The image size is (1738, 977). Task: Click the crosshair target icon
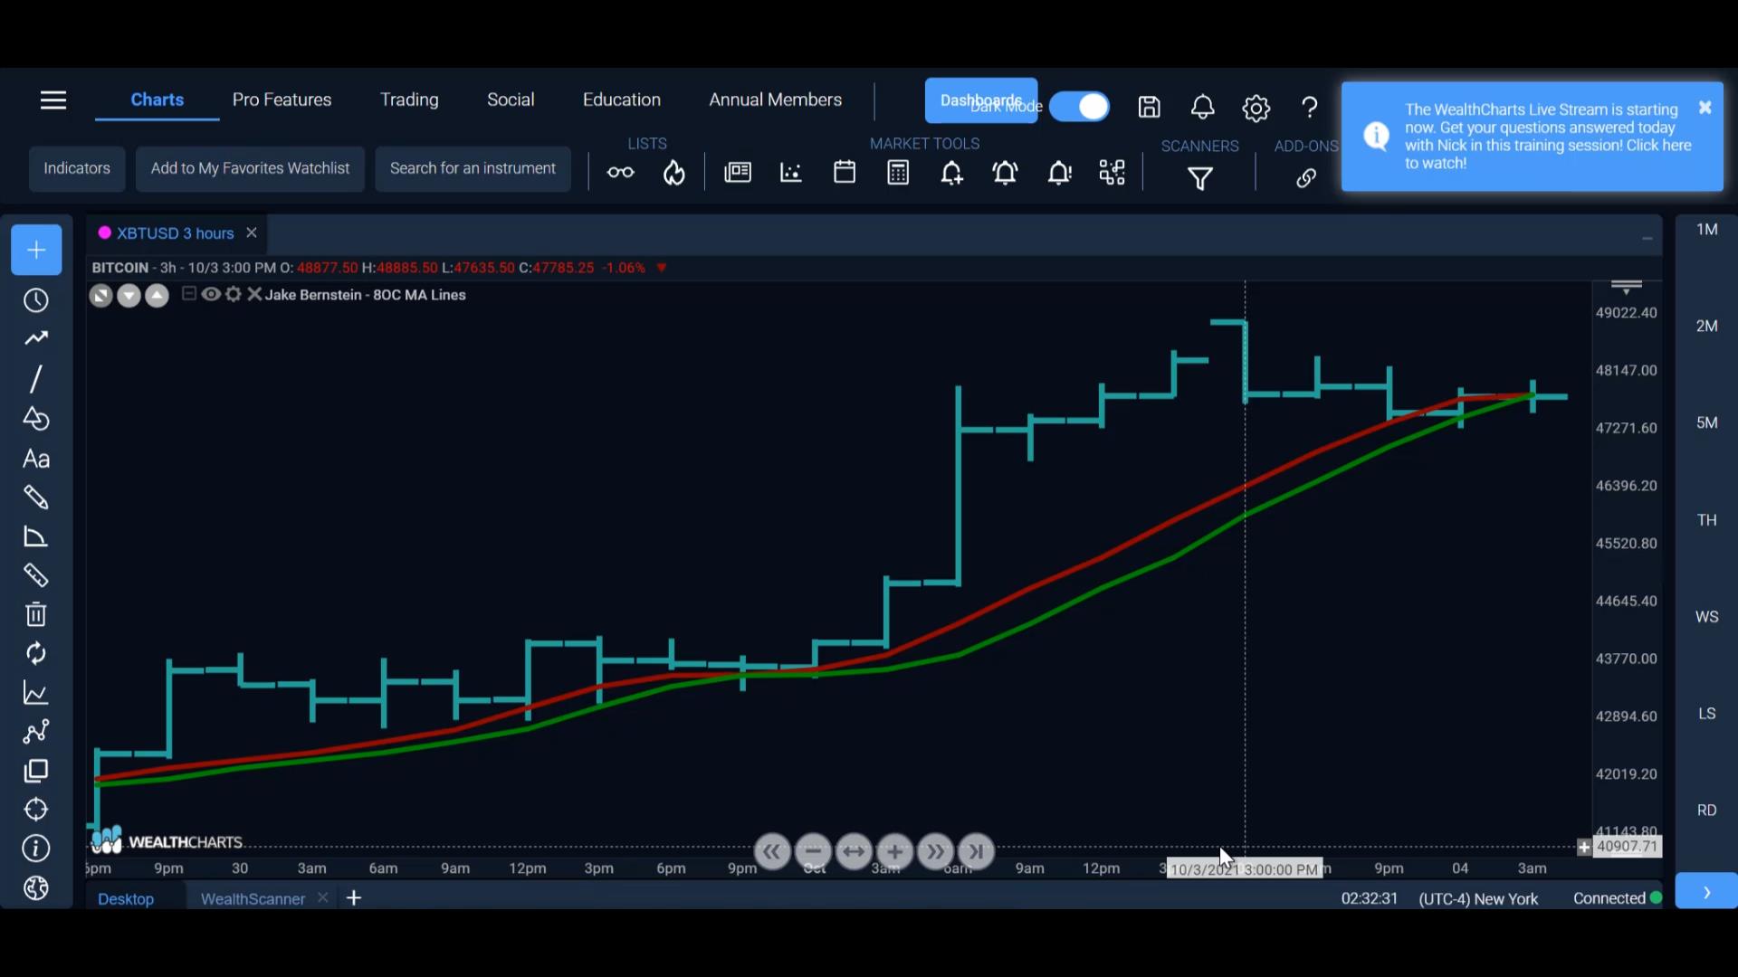tap(36, 810)
